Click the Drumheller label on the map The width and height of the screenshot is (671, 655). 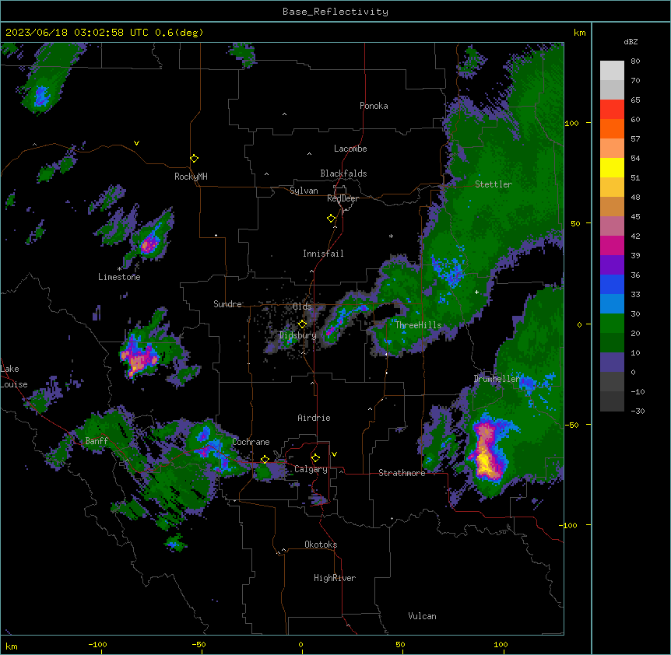click(497, 379)
